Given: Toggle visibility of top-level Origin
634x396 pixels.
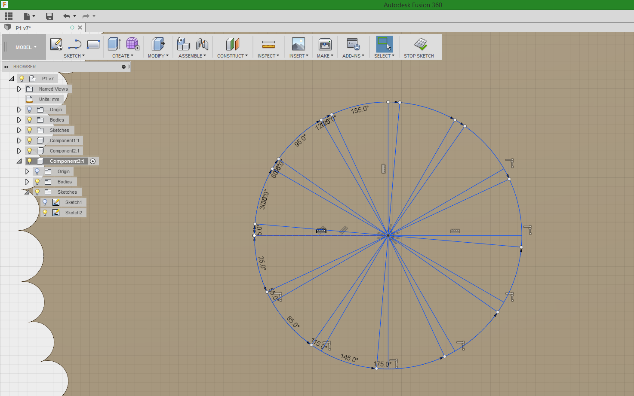Looking at the screenshot, I should (29, 110).
